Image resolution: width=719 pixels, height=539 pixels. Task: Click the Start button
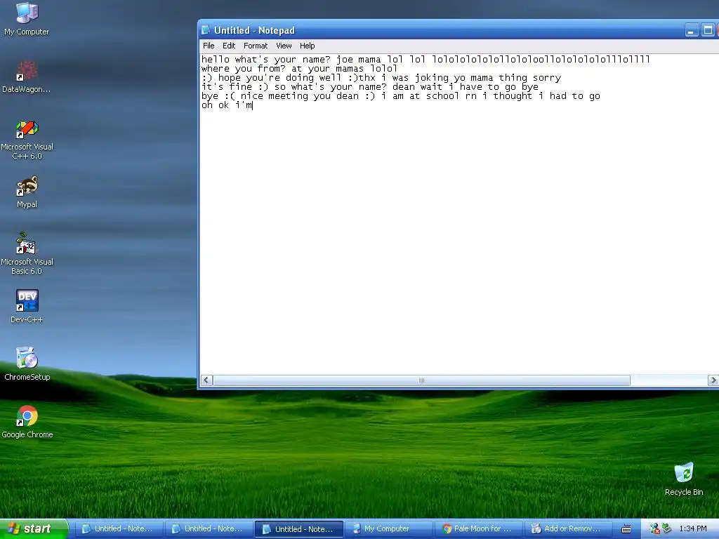click(x=34, y=529)
